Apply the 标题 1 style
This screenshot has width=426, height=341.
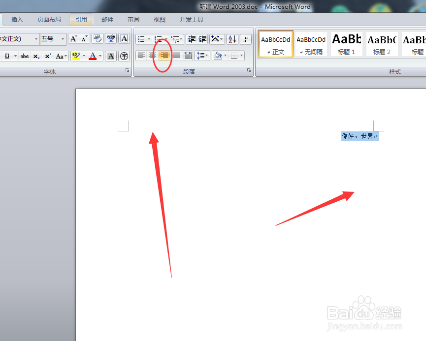[347, 44]
